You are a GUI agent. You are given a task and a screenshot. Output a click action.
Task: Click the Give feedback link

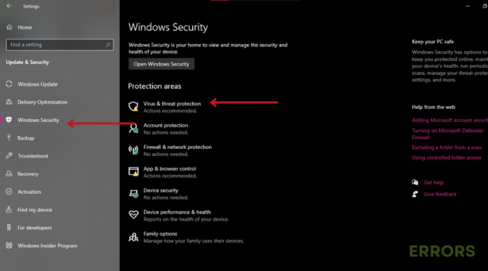tap(440, 194)
